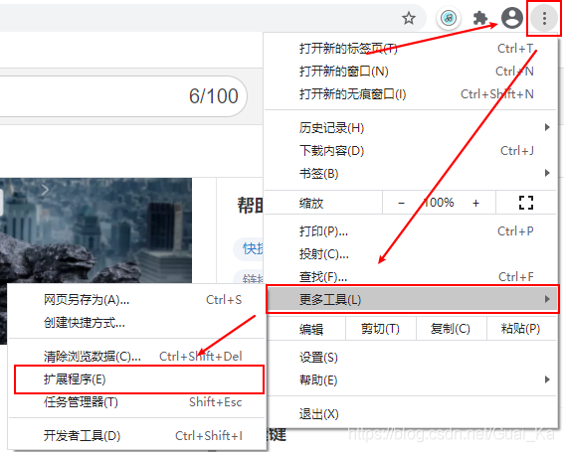Open 任务管理器(T) in the submenu

coord(136,401)
